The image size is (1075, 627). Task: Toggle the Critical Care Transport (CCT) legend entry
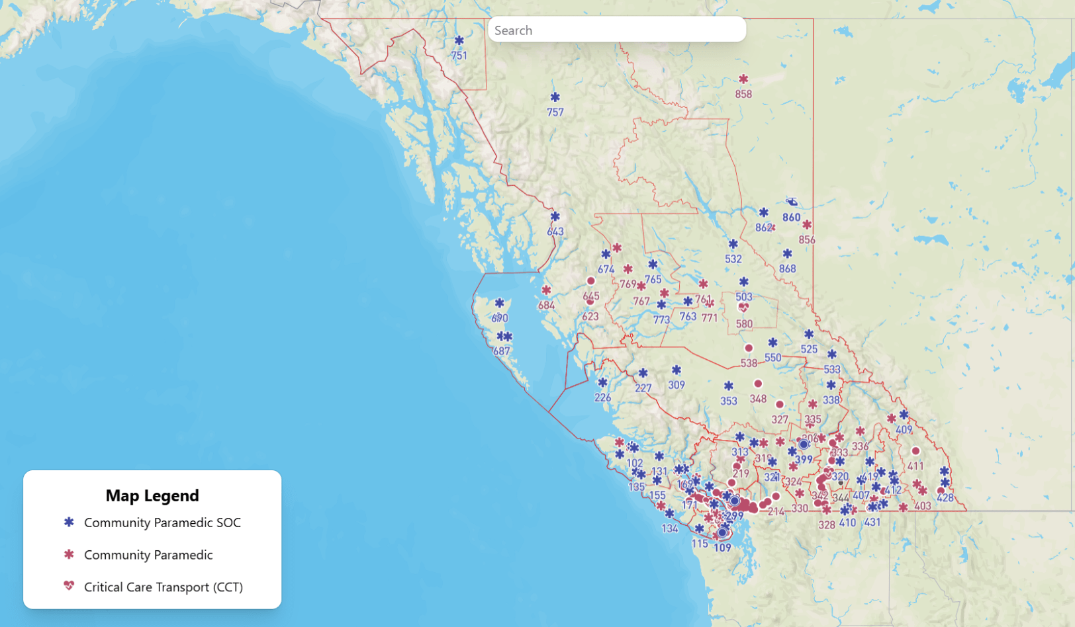click(x=164, y=587)
